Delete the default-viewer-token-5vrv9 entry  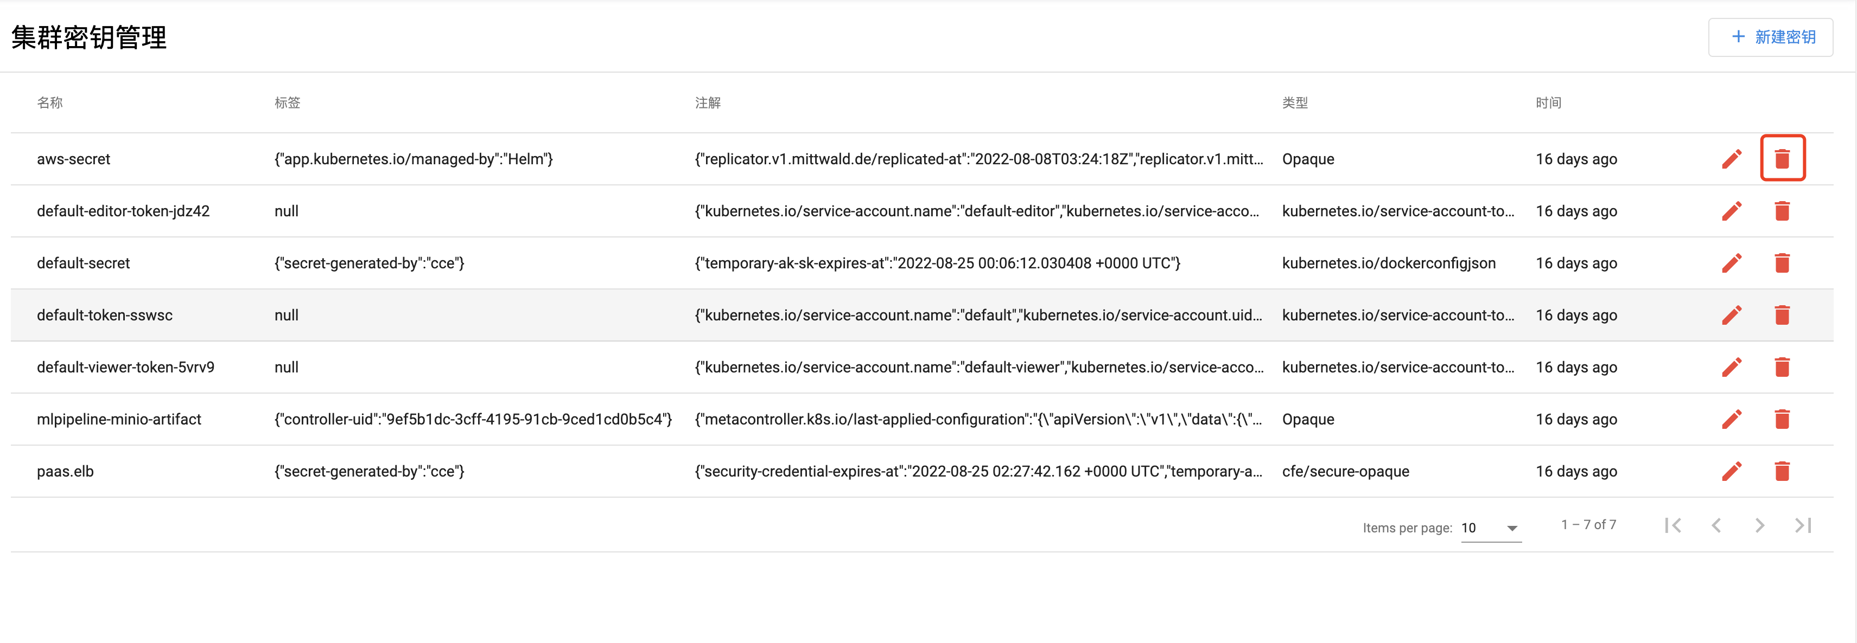click(x=1782, y=367)
